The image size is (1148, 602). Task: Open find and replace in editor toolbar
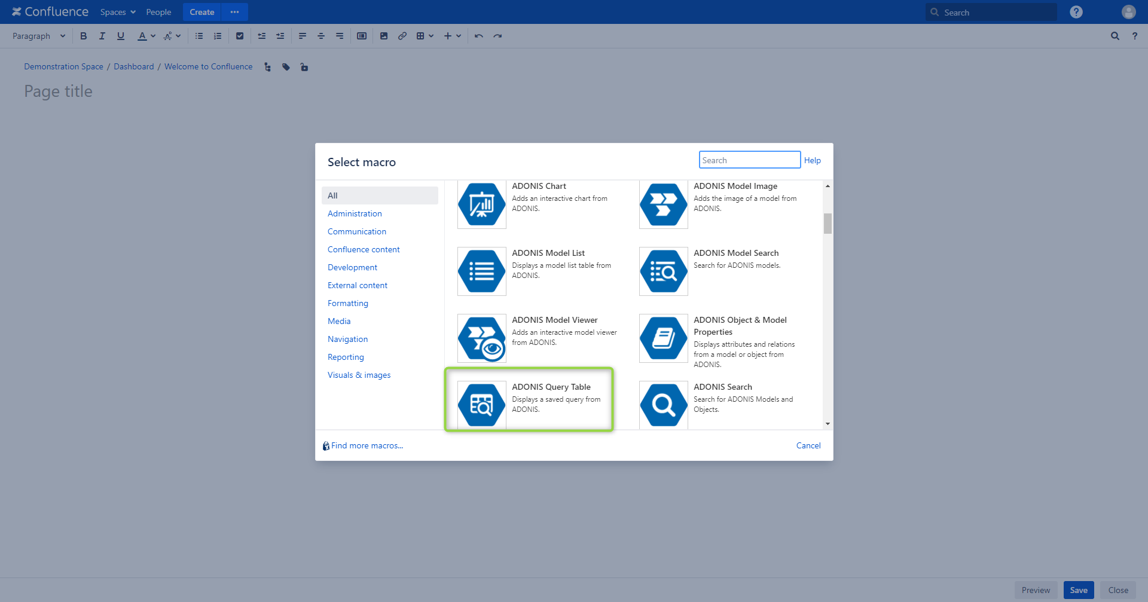pos(1115,36)
